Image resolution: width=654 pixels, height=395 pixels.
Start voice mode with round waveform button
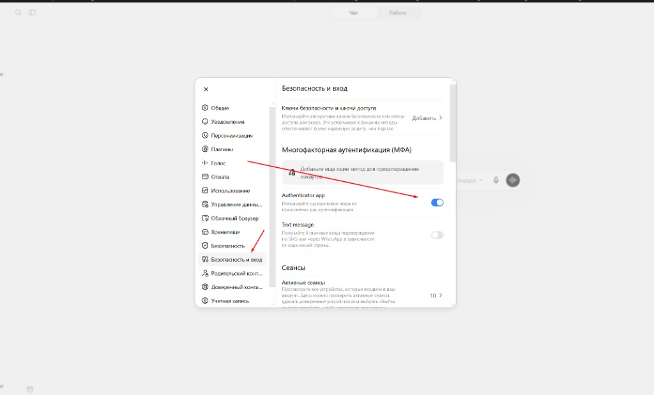pos(513,180)
